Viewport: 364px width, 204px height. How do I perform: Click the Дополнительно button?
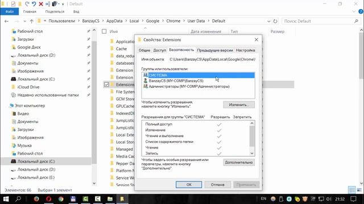(239, 163)
